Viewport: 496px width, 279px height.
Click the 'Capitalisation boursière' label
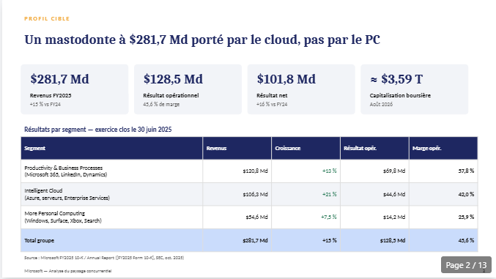(x=400, y=95)
